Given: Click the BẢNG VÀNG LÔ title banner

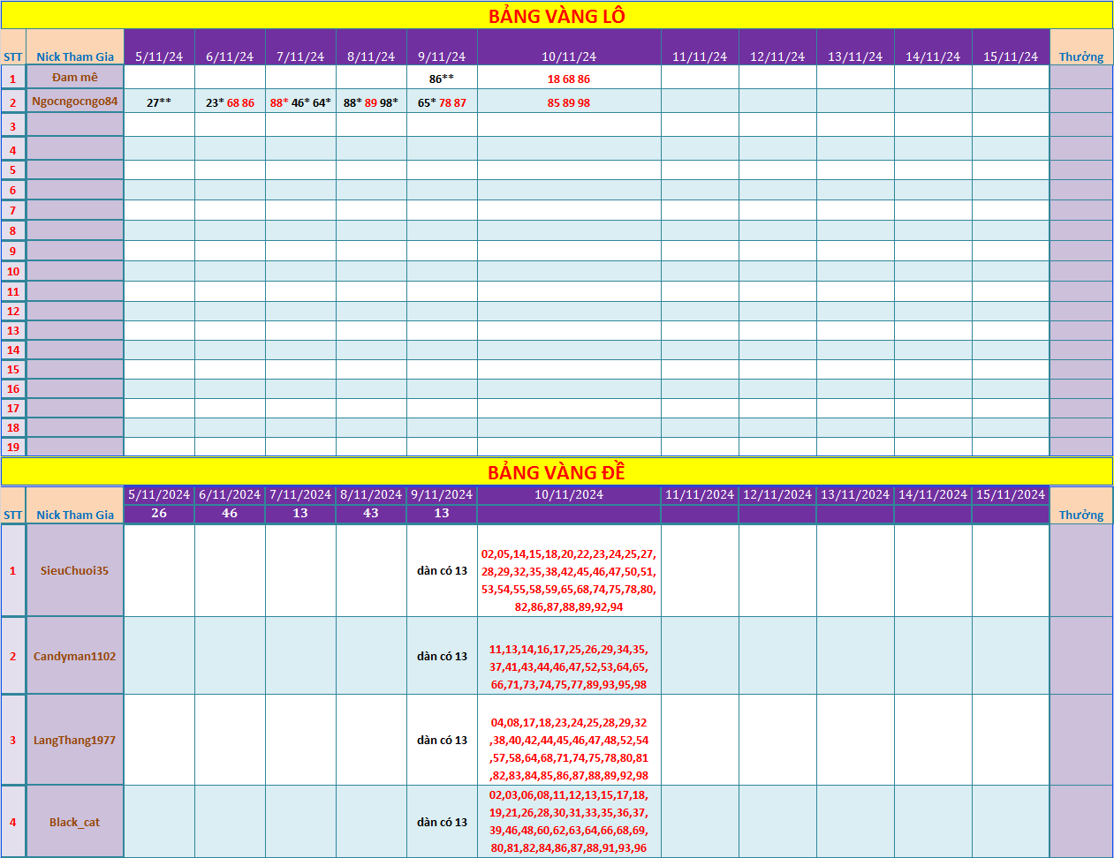Looking at the screenshot, I should point(557,16).
